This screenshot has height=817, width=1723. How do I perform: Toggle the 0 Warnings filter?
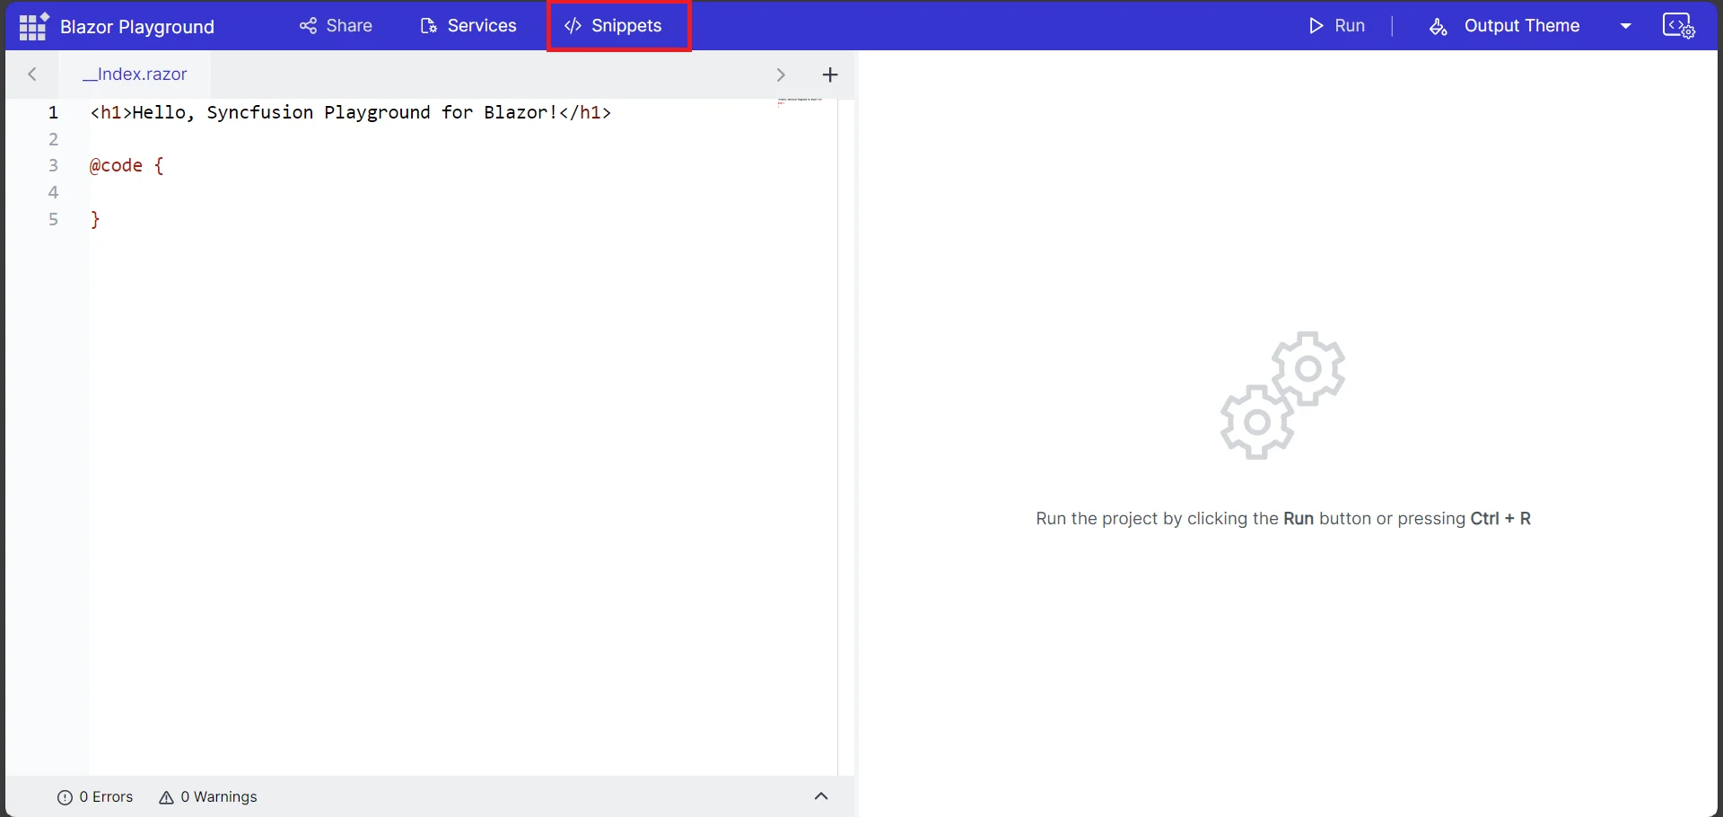(x=207, y=797)
